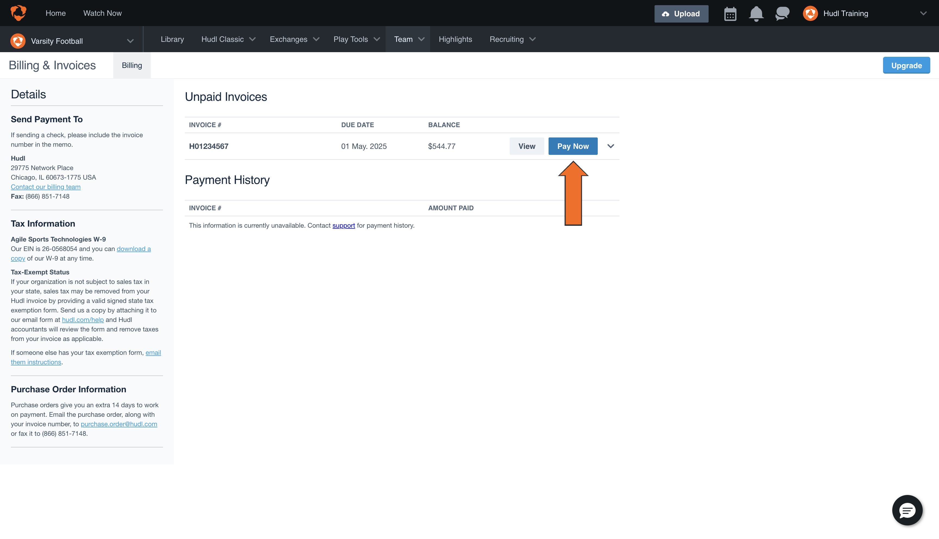Expand the invoice H01234567 row chevron
Image resolution: width=939 pixels, height=539 pixels.
(610, 146)
